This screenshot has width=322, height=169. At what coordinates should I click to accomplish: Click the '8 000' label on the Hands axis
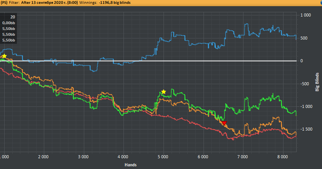click(282, 157)
